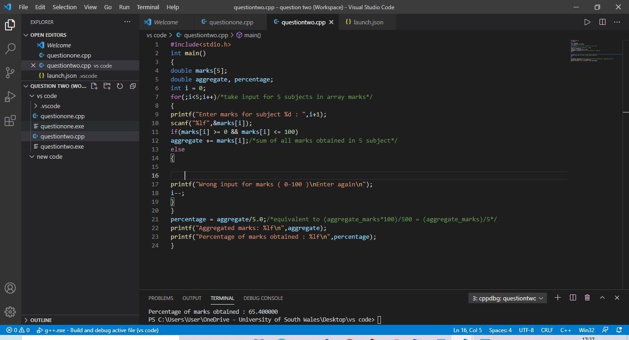629x340 pixels.
Task: Expand the Outline section
Action: (x=41, y=320)
